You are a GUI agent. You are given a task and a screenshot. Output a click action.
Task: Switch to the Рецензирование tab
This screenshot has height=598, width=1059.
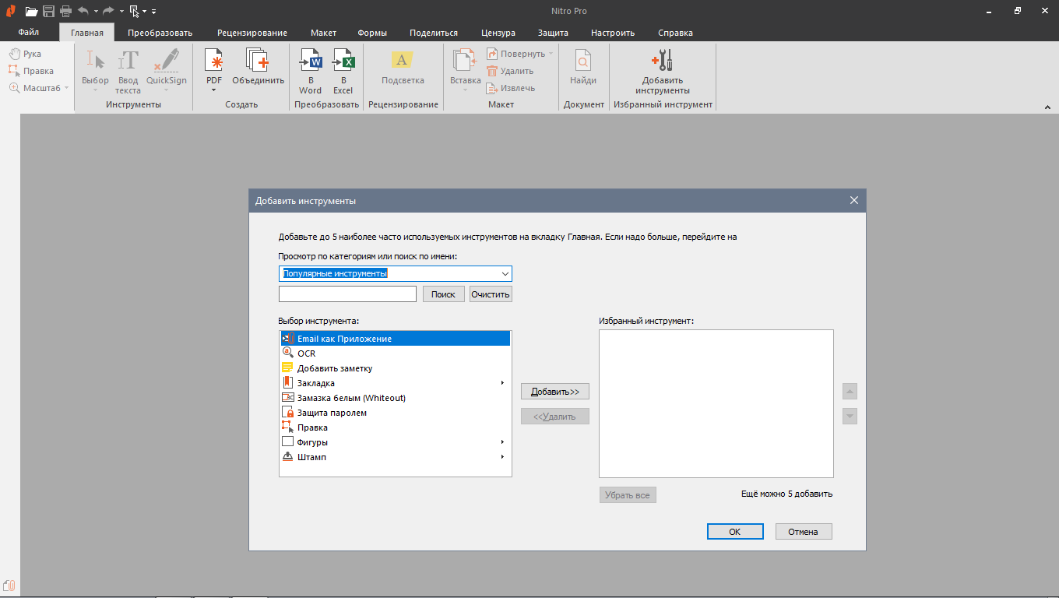pos(252,33)
